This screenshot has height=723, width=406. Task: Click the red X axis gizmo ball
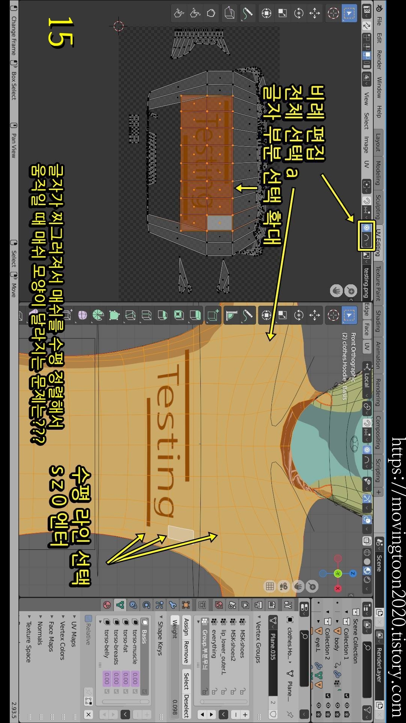click(x=338, y=588)
